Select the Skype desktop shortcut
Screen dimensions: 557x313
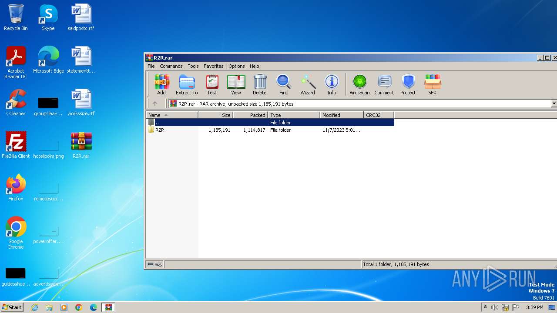48,18
